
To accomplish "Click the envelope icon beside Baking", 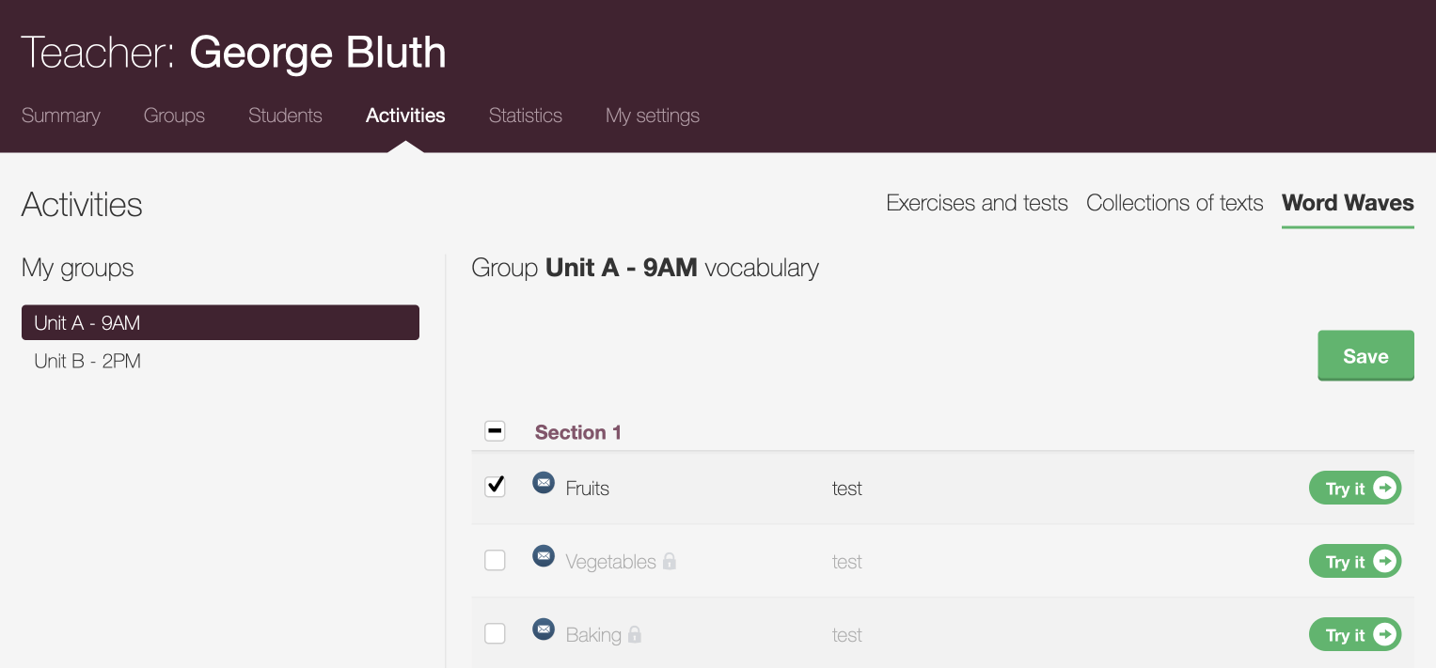I will [544, 629].
